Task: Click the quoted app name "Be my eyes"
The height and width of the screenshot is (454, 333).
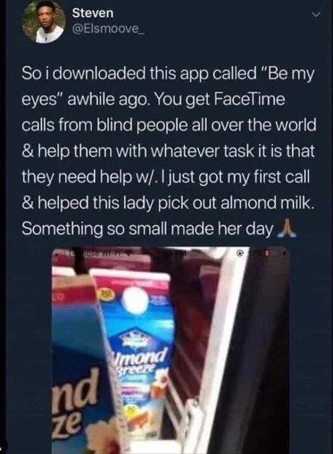Action: 168,87
